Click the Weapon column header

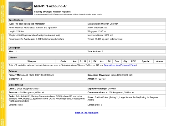click(x=32, y=61)
